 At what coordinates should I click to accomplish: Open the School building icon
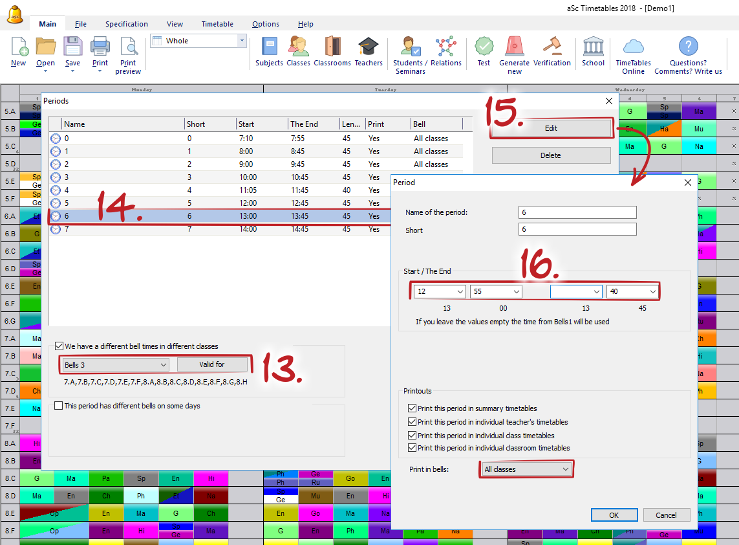593,47
